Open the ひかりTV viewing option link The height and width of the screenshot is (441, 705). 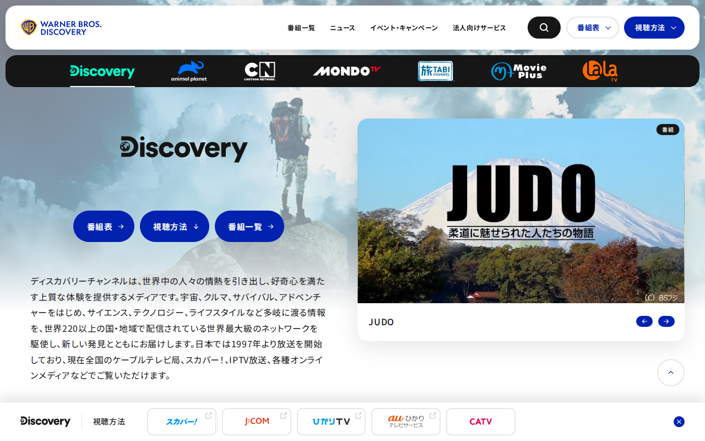point(331,422)
